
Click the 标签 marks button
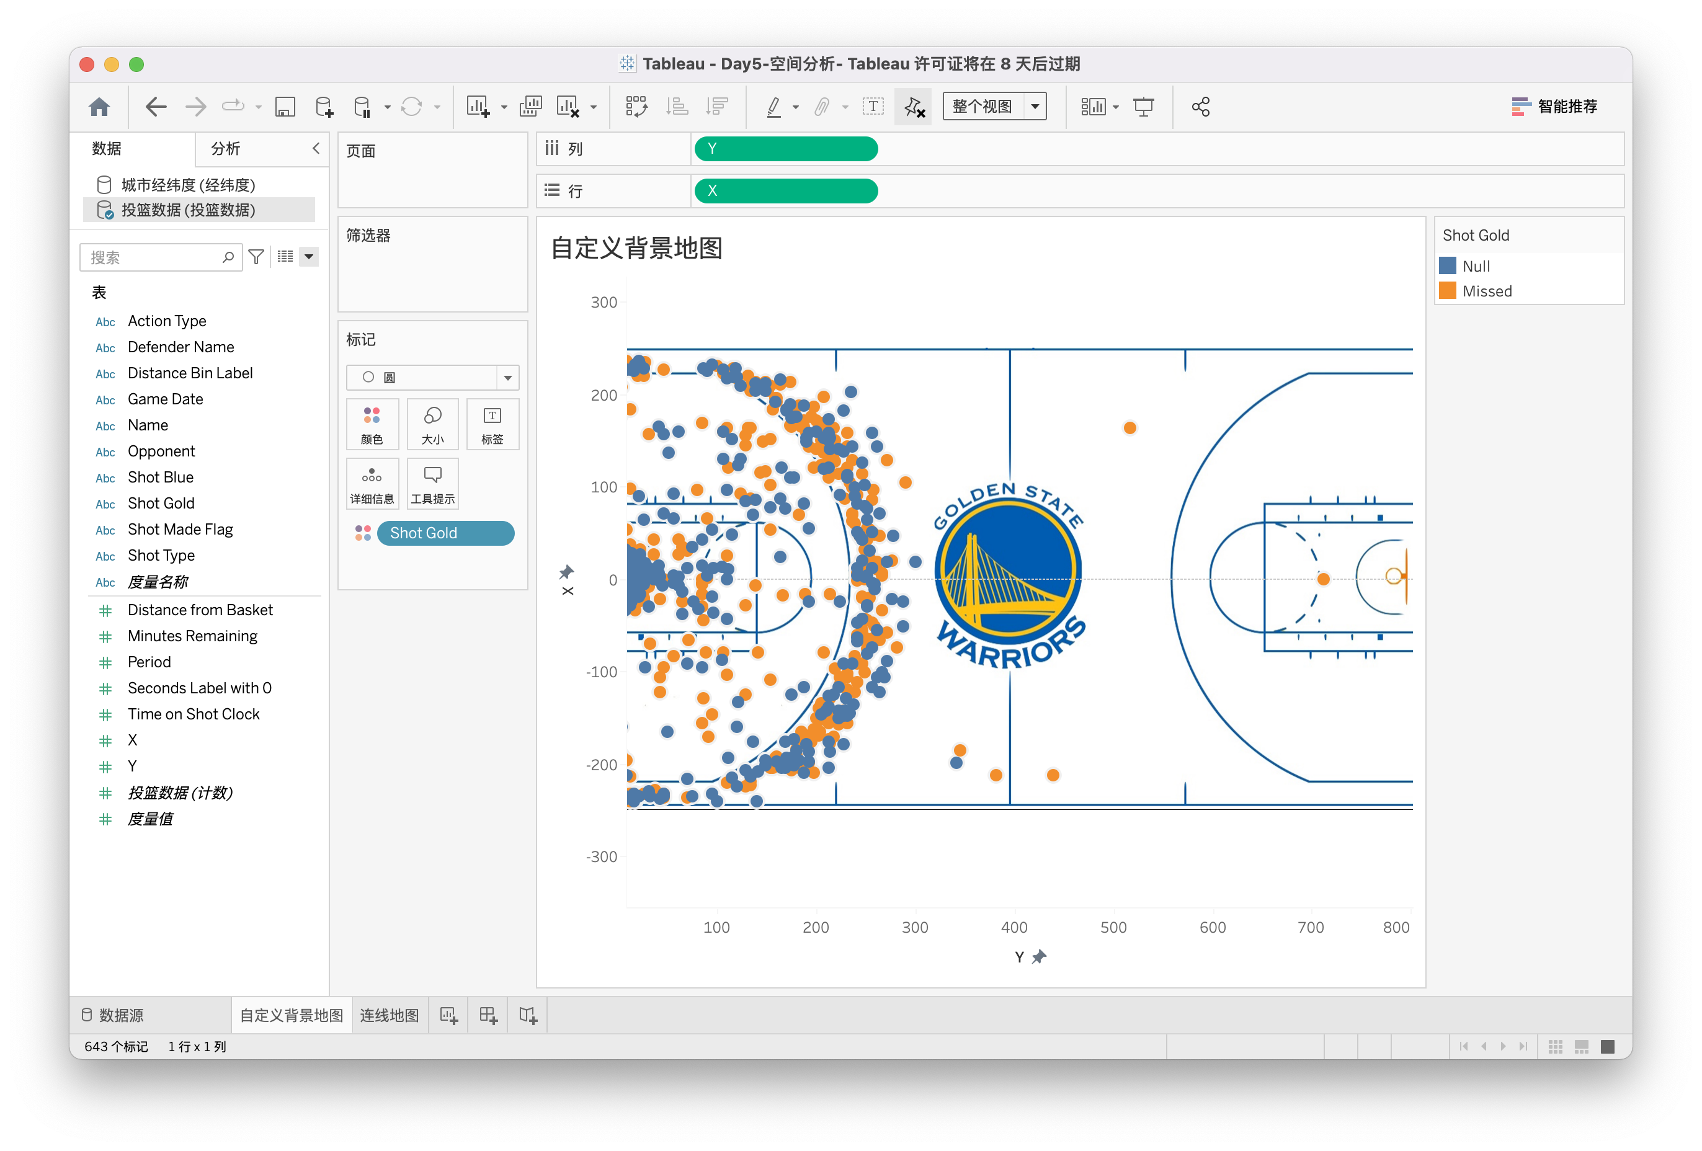pyautogui.click(x=492, y=425)
